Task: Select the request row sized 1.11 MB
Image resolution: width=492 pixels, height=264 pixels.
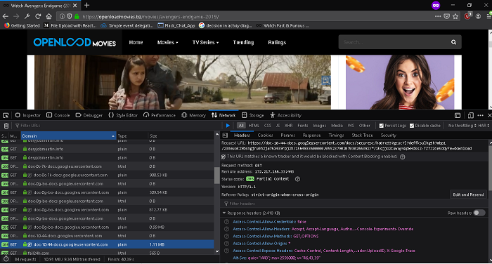Action: pos(107,244)
